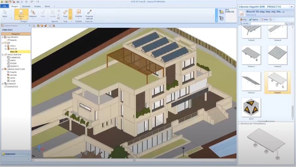Select Generale library in the tree
This screenshot has height=167, width=296.
click(13, 75)
